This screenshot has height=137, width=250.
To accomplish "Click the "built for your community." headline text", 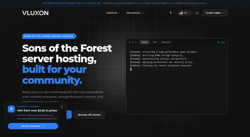I will click(x=54, y=75).
